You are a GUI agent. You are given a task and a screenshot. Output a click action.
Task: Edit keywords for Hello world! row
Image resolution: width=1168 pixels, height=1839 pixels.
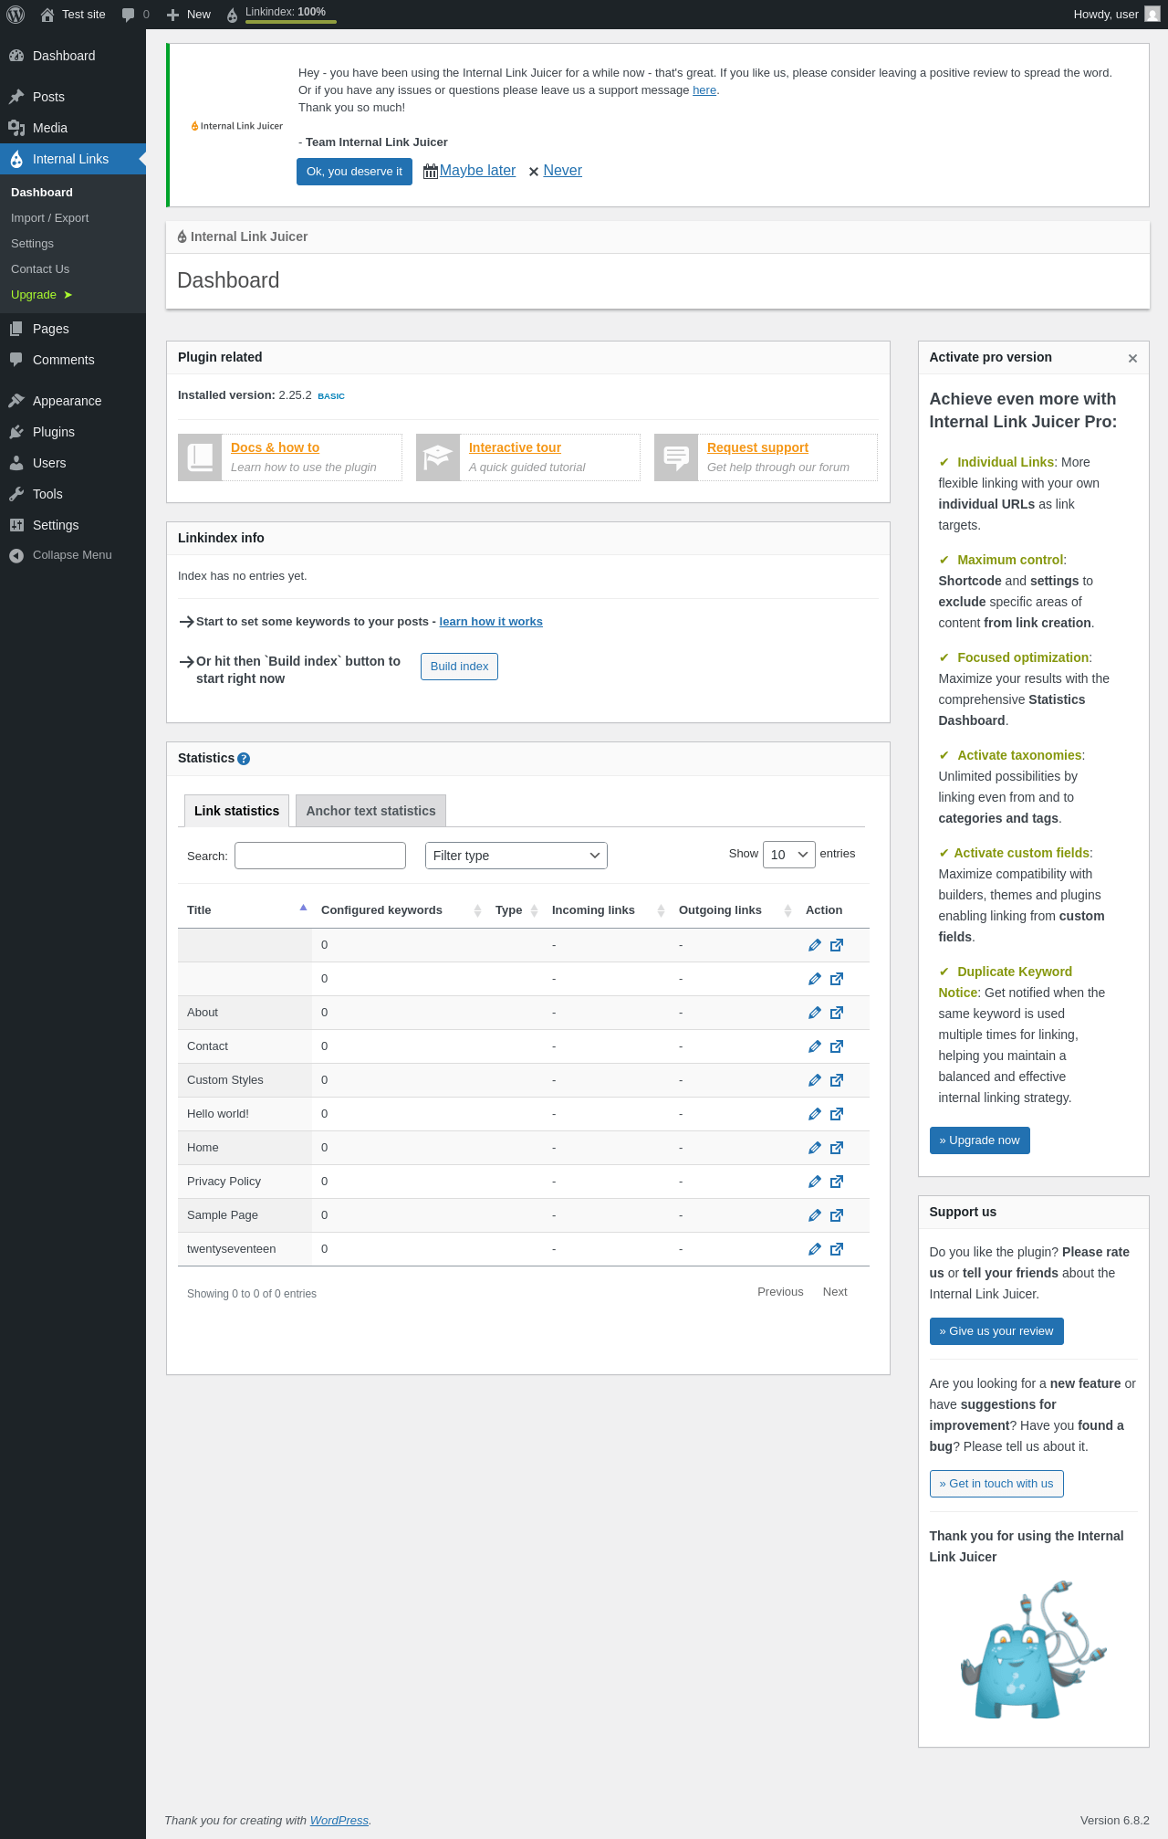point(815,1114)
